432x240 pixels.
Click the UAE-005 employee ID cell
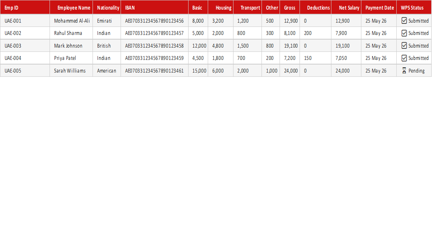point(25,71)
